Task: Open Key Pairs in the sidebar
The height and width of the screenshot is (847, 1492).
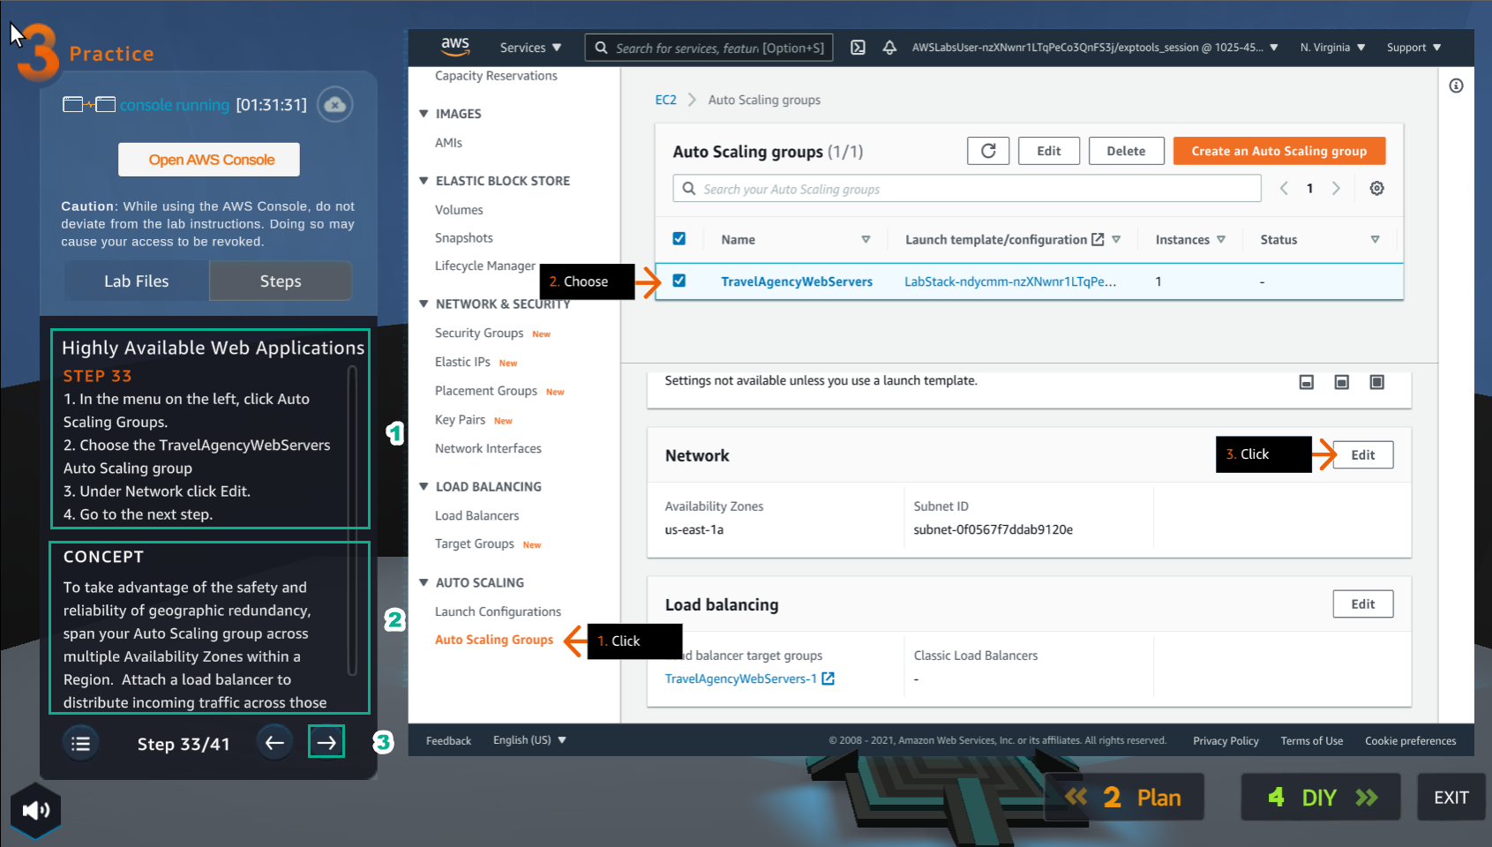Action: (x=460, y=420)
